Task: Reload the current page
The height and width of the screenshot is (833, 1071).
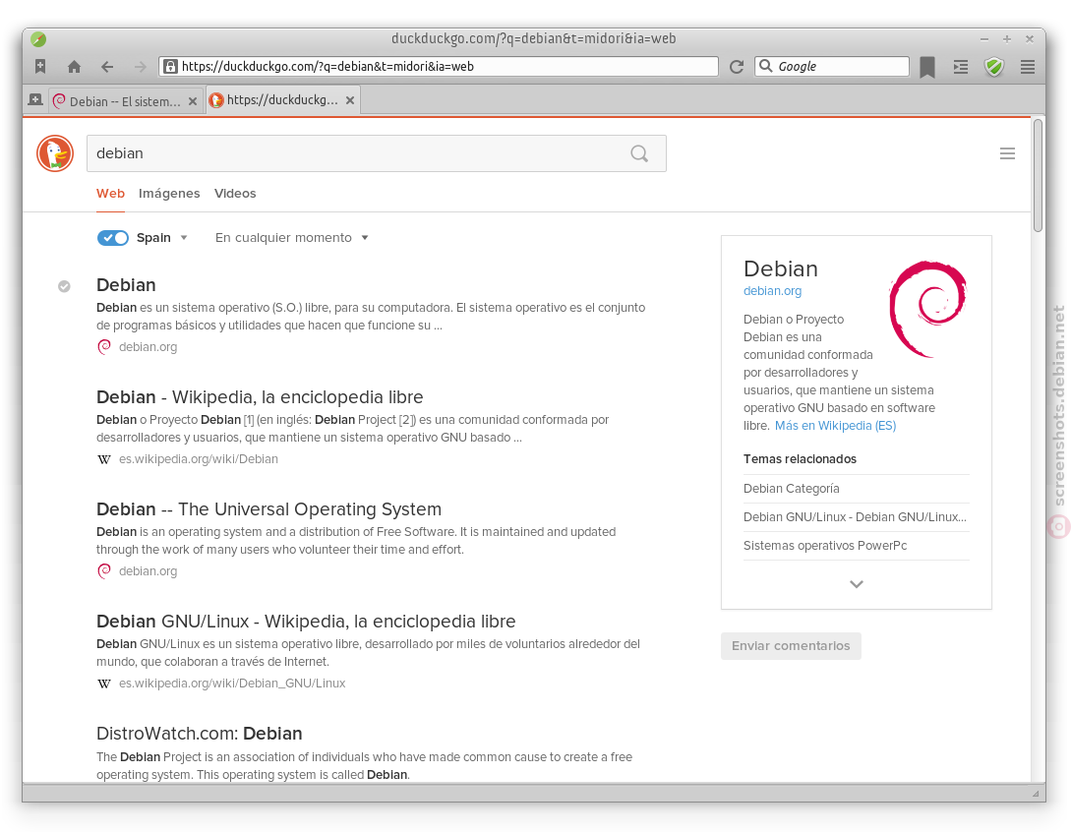Action: pyautogui.click(x=737, y=66)
